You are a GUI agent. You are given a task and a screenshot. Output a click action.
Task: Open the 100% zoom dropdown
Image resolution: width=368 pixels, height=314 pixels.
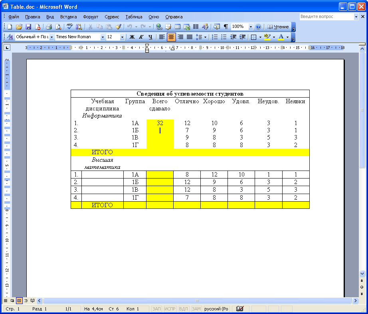251,27
